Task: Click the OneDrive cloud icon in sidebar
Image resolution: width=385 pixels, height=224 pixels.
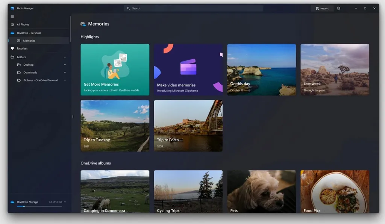Action: 12,33
